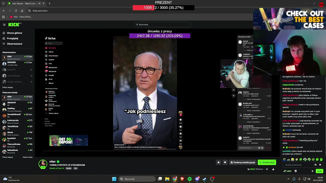Click the green KICK logo
The image size is (326, 183).
point(15,25)
